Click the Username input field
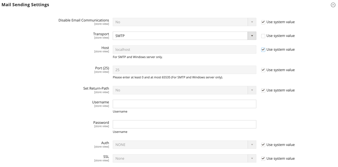 pyautogui.click(x=184, y=104)
